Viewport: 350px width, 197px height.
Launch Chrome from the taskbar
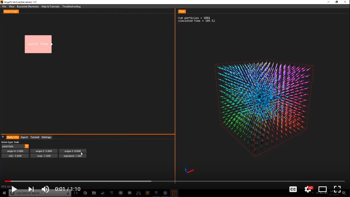point(85,193)
